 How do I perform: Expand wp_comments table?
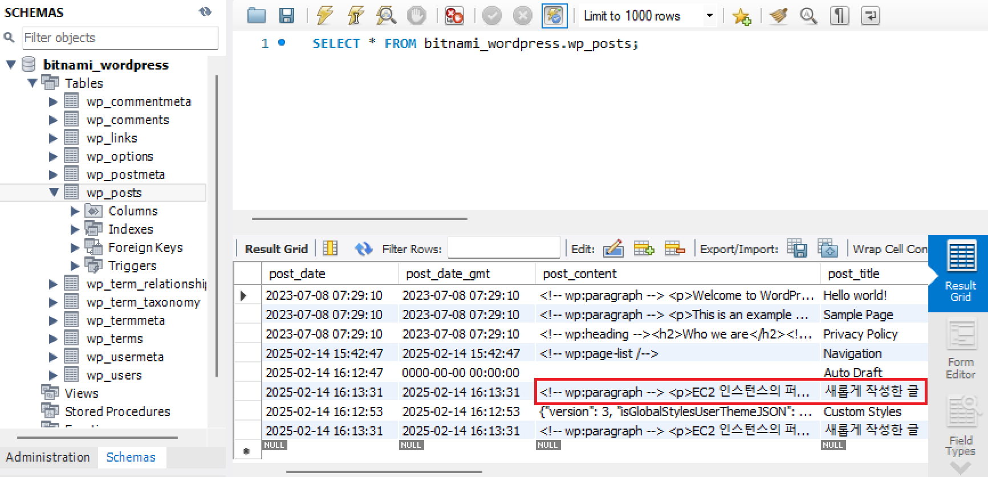[x=54, y=120]
